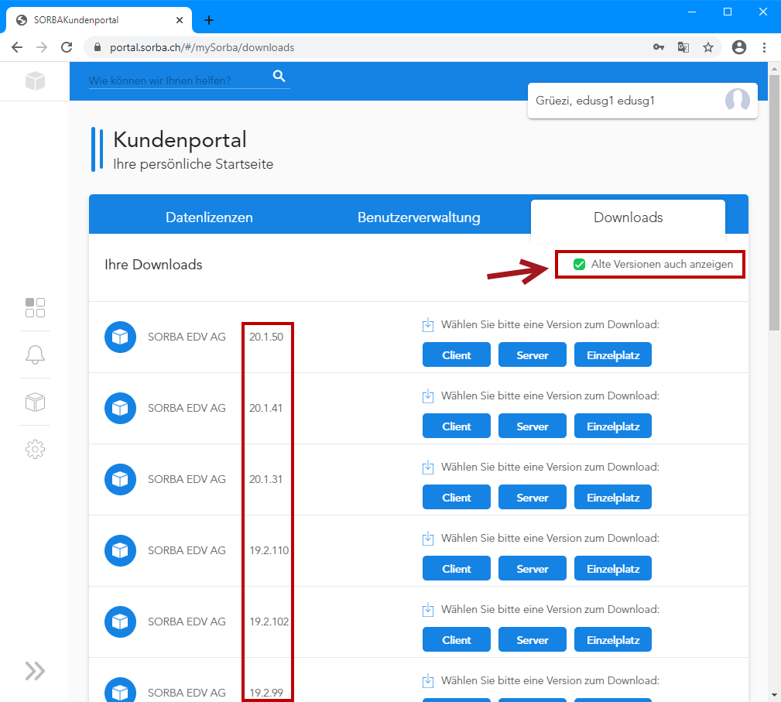Open notifications bell in the sidebar
Viewport: 781px width, 702px height.
point(35,354)
